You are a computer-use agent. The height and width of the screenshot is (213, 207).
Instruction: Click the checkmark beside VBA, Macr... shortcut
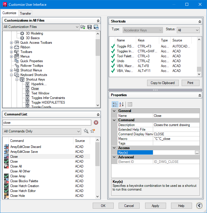point(113,66)
